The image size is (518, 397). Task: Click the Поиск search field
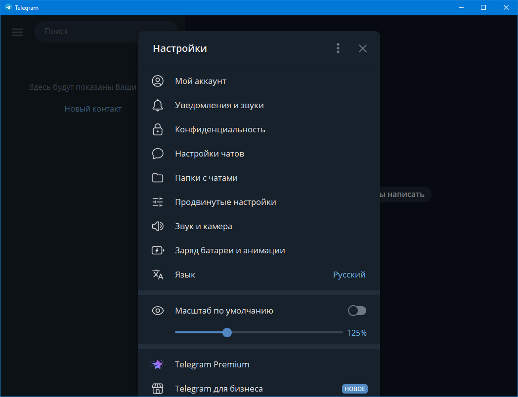click(106, 31)
